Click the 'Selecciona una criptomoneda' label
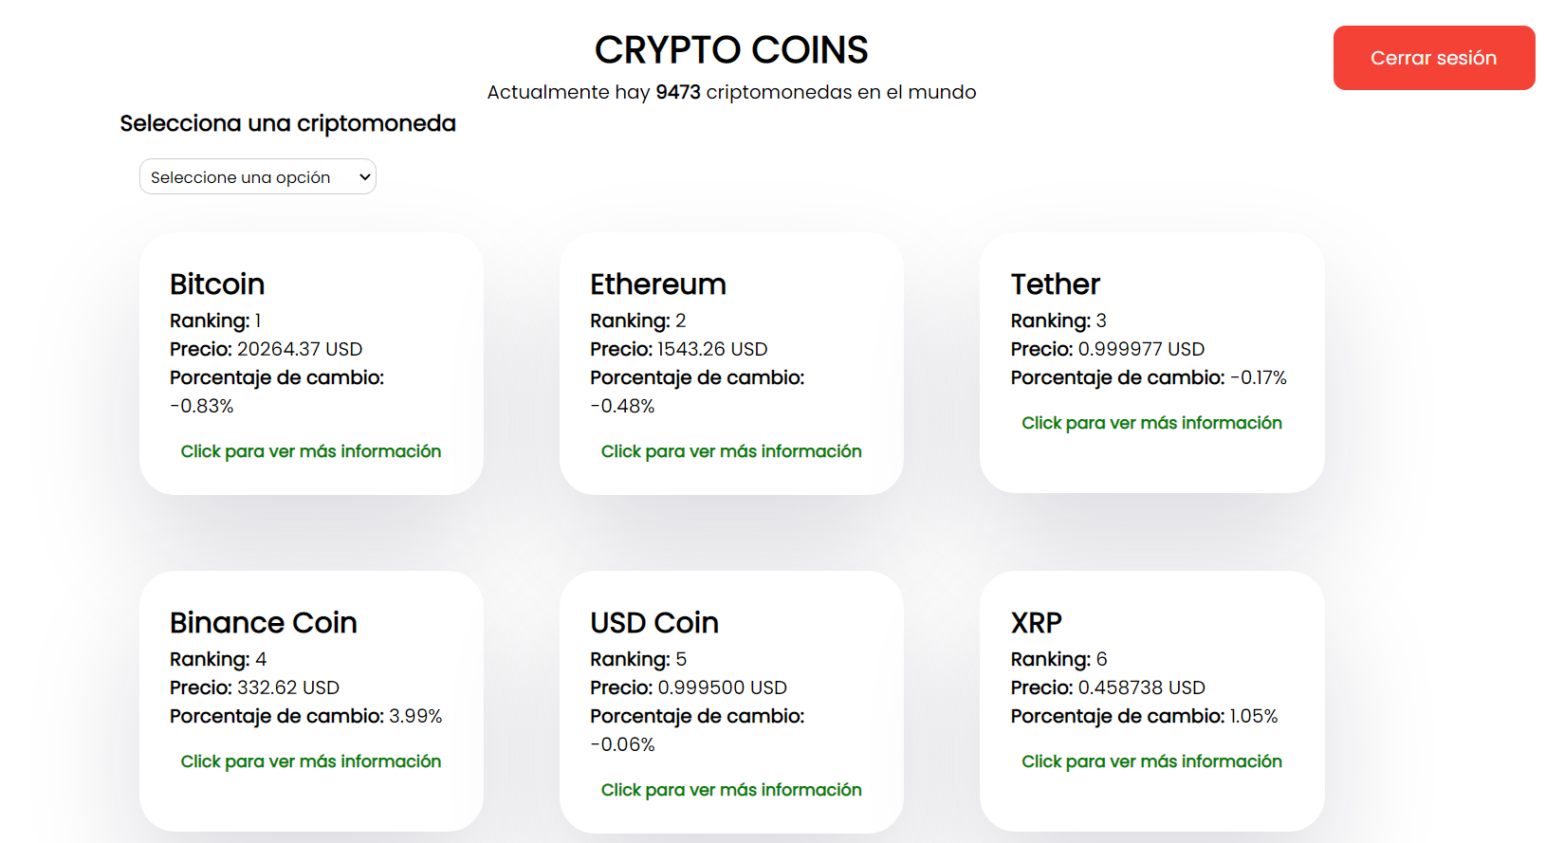The image size is (1564, 843). click(286, 123)
